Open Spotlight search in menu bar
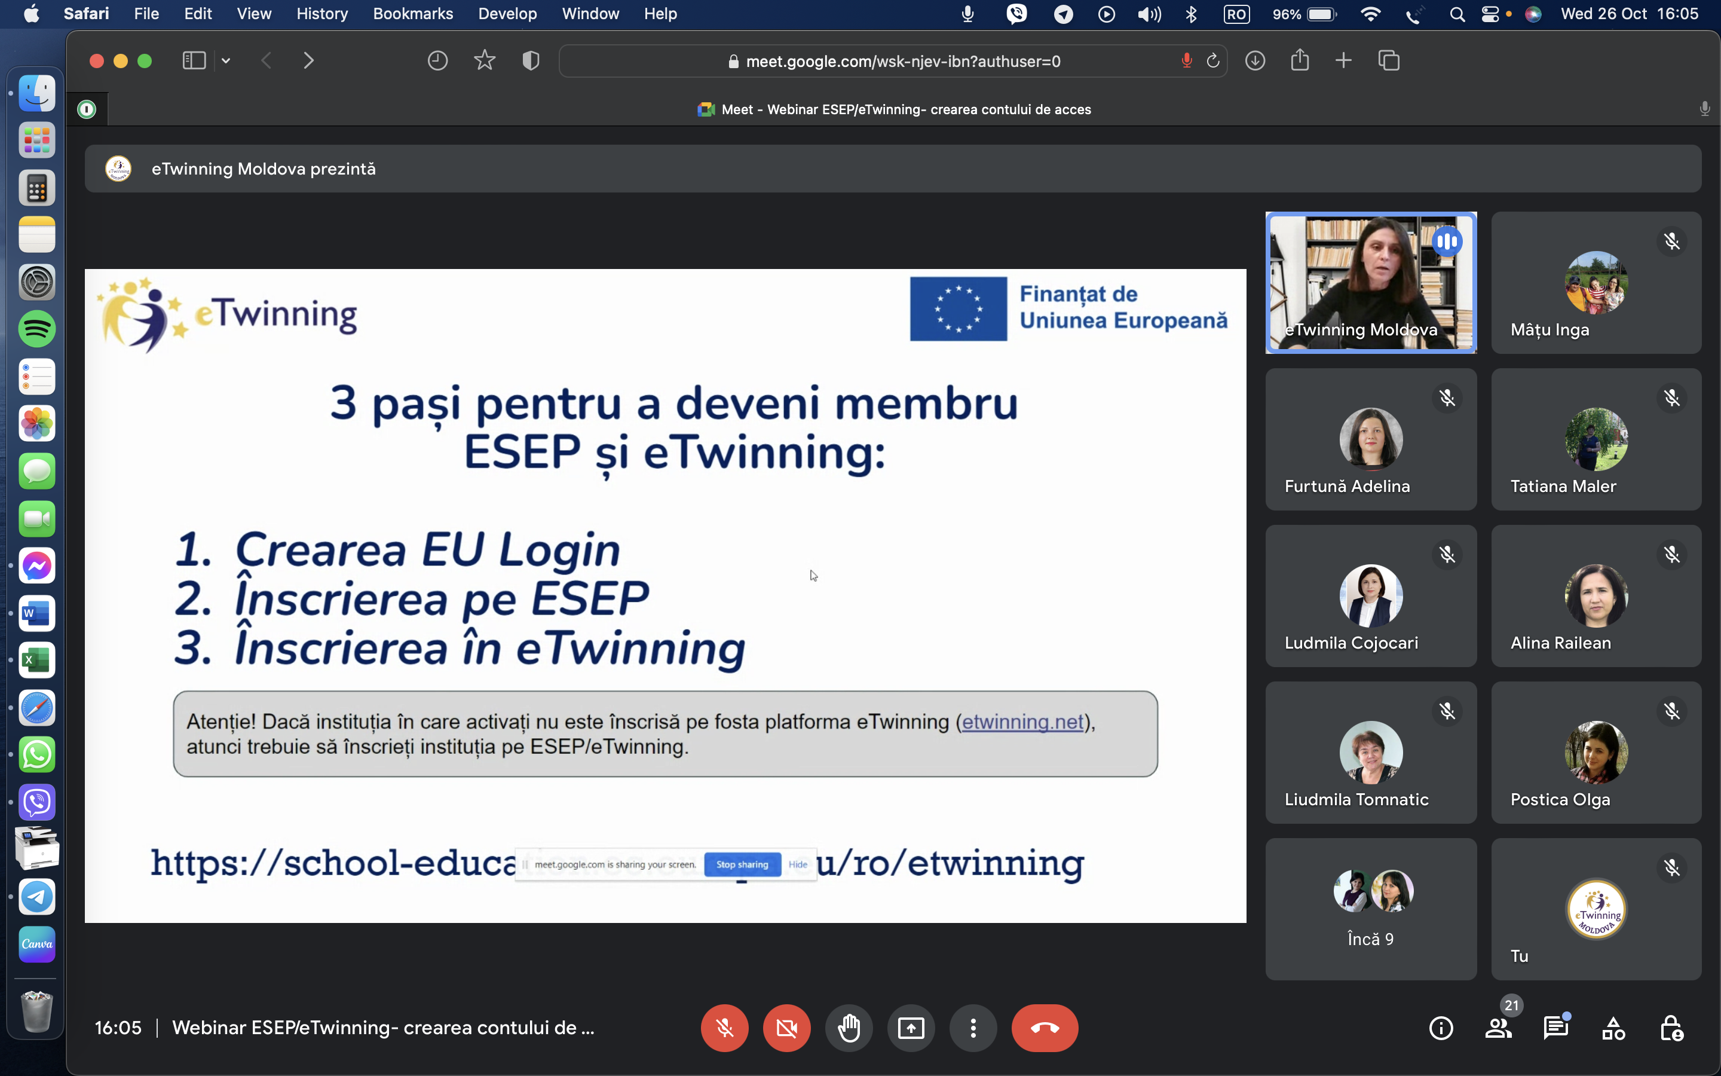The width and height of the screenshot is (1721, 1076). 1457,14
